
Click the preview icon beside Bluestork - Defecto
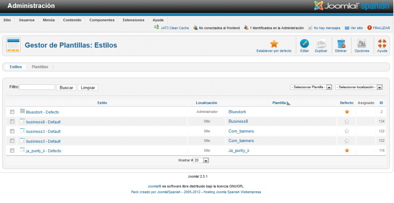coord(22,111)
